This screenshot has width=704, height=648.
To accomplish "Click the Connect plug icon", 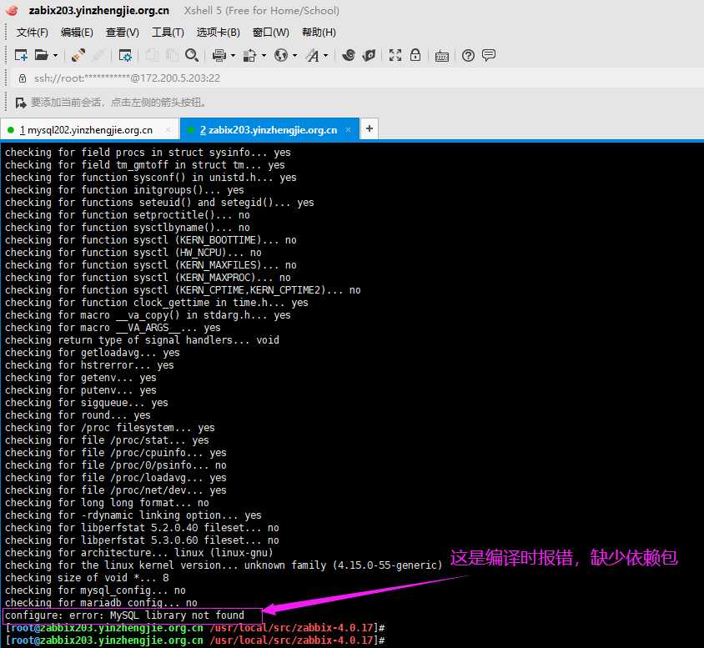I will click(x=78, y=55).
